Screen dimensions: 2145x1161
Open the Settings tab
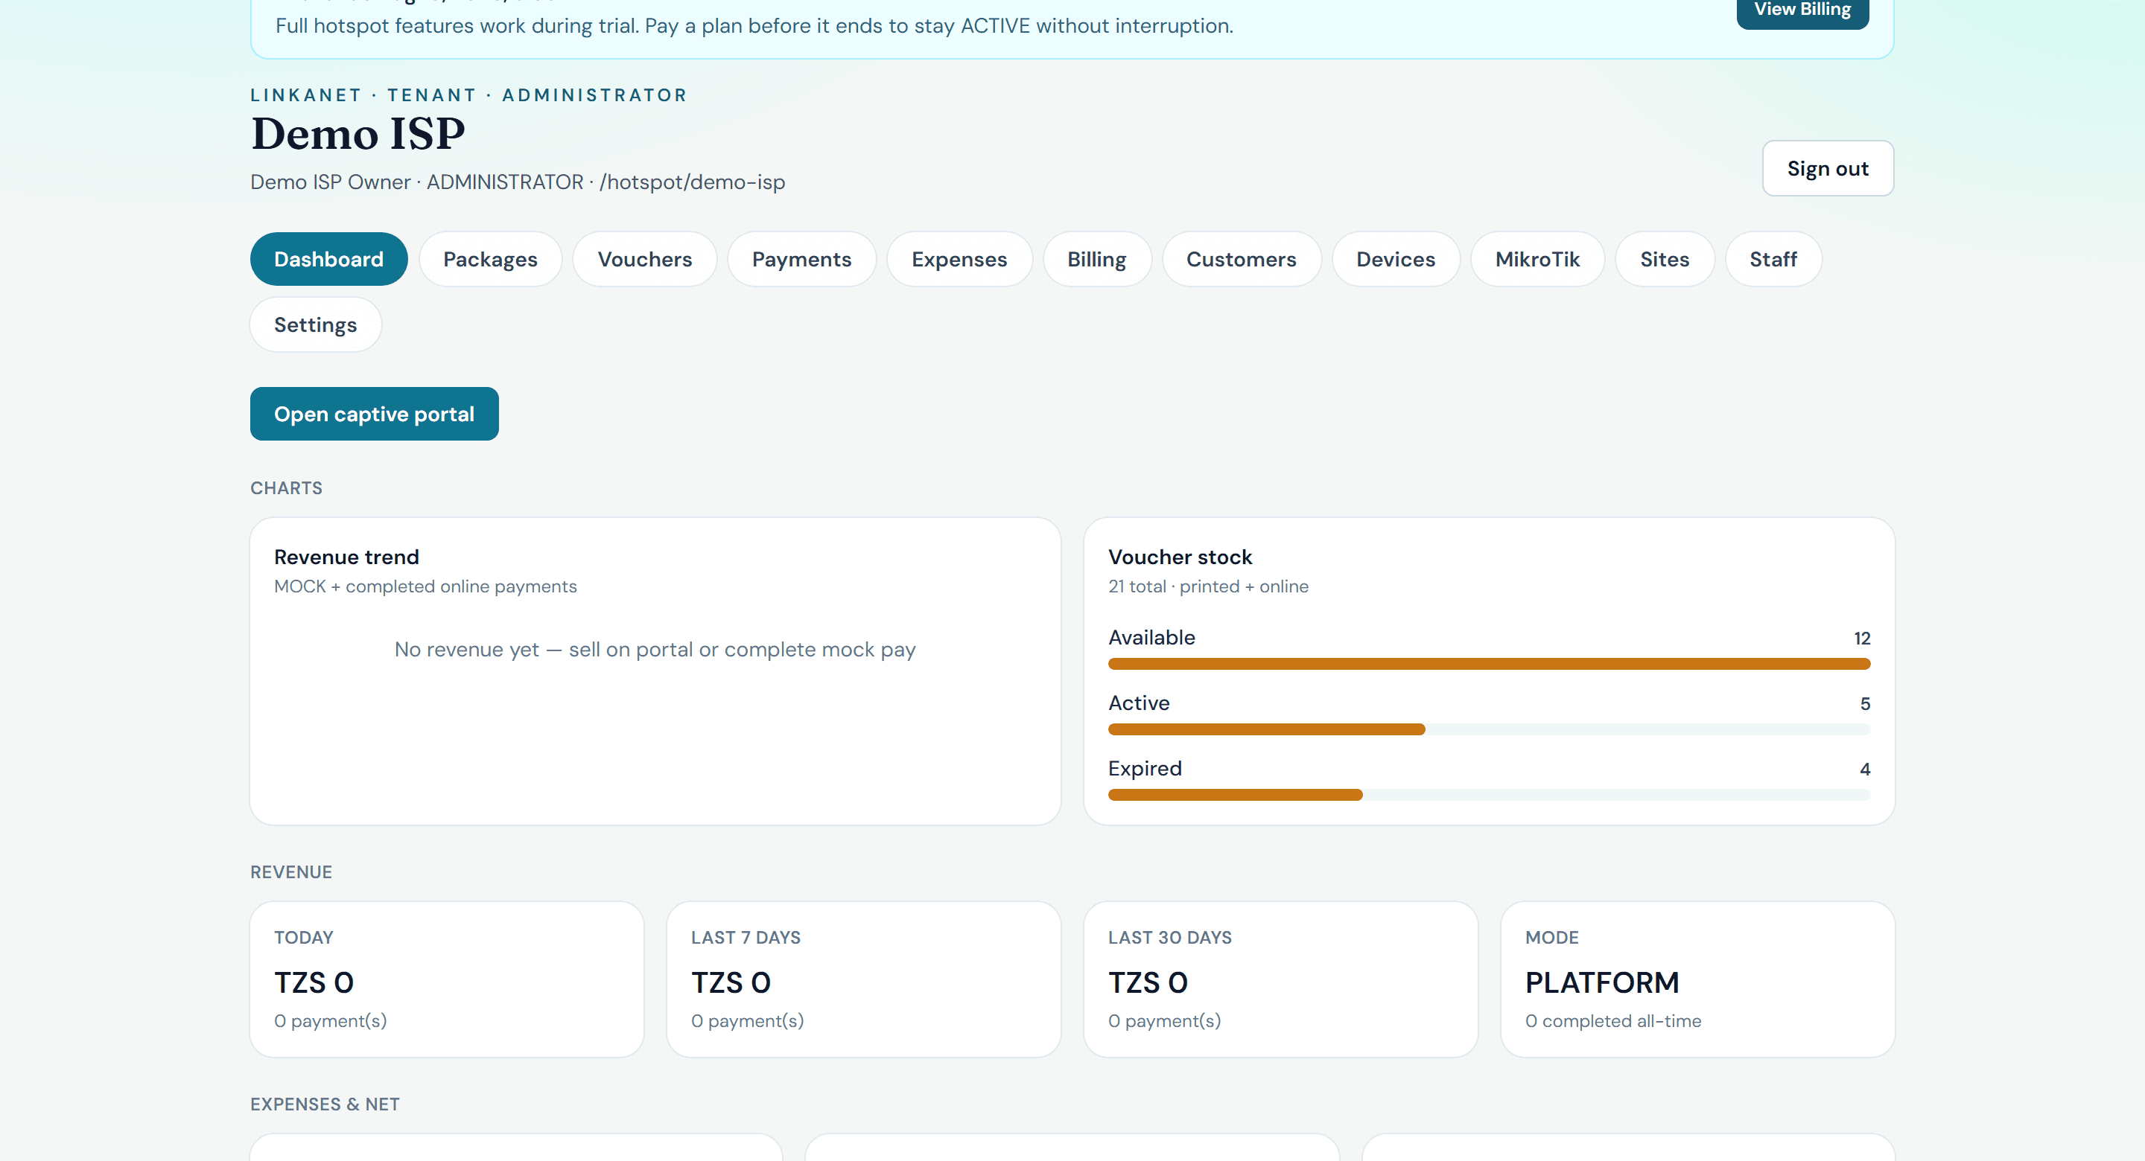tap(316, 324)
